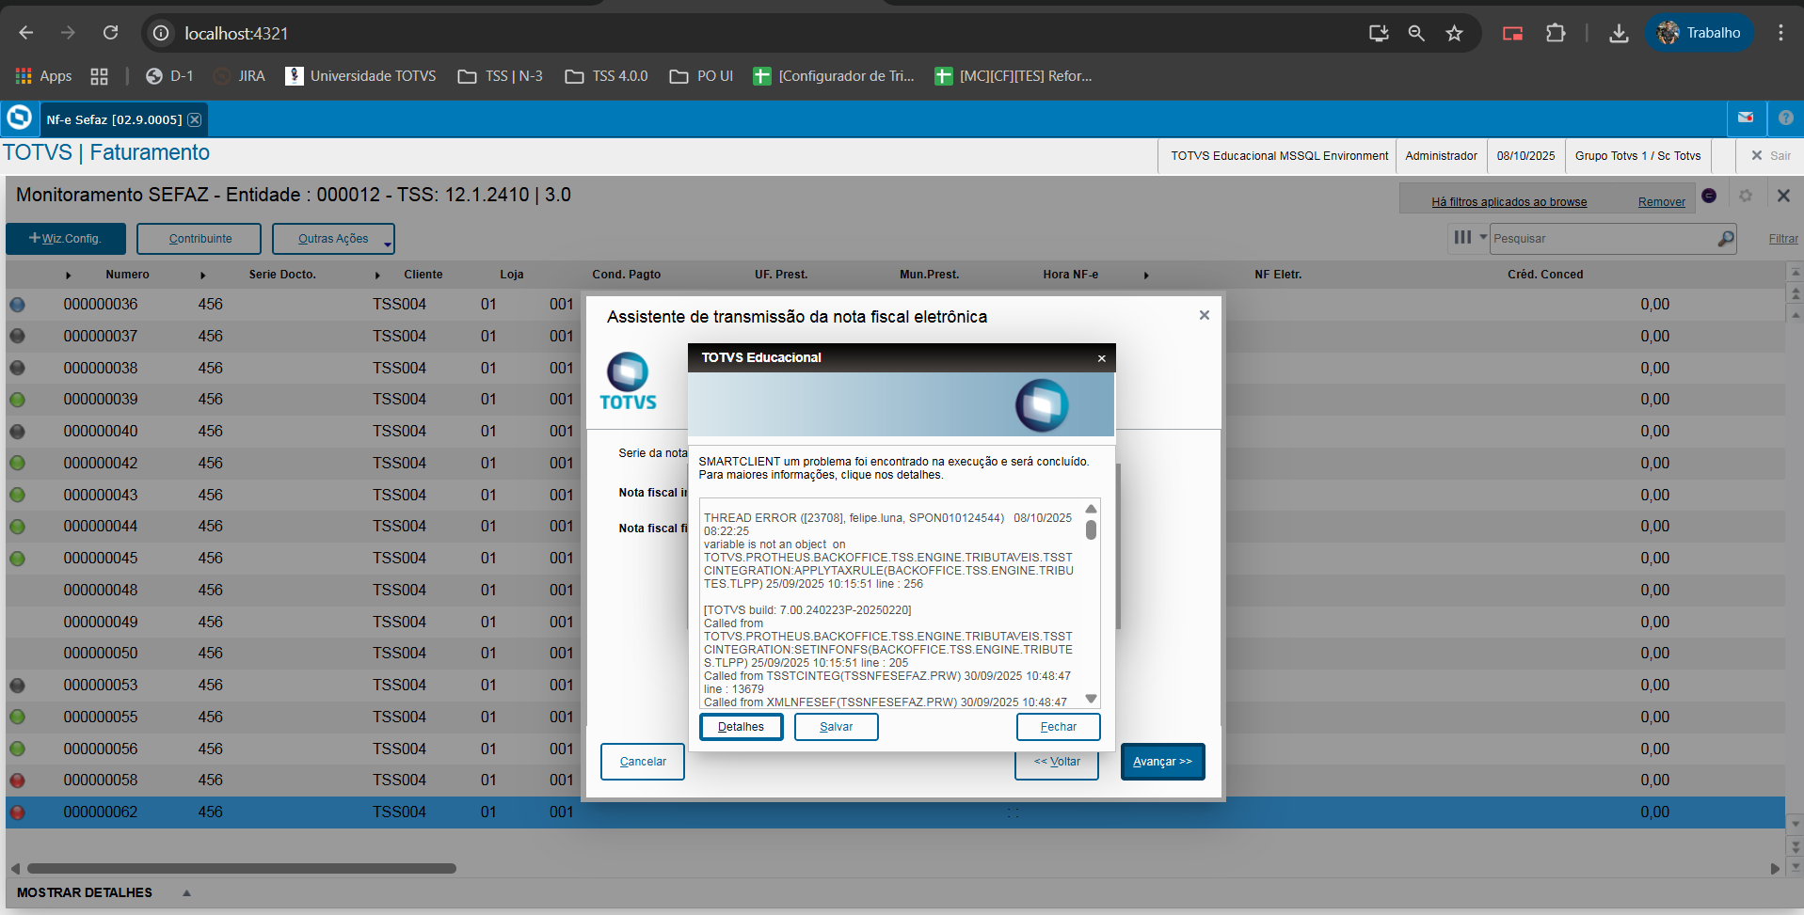Sort by the Cliente column header

tap(423, 275)
